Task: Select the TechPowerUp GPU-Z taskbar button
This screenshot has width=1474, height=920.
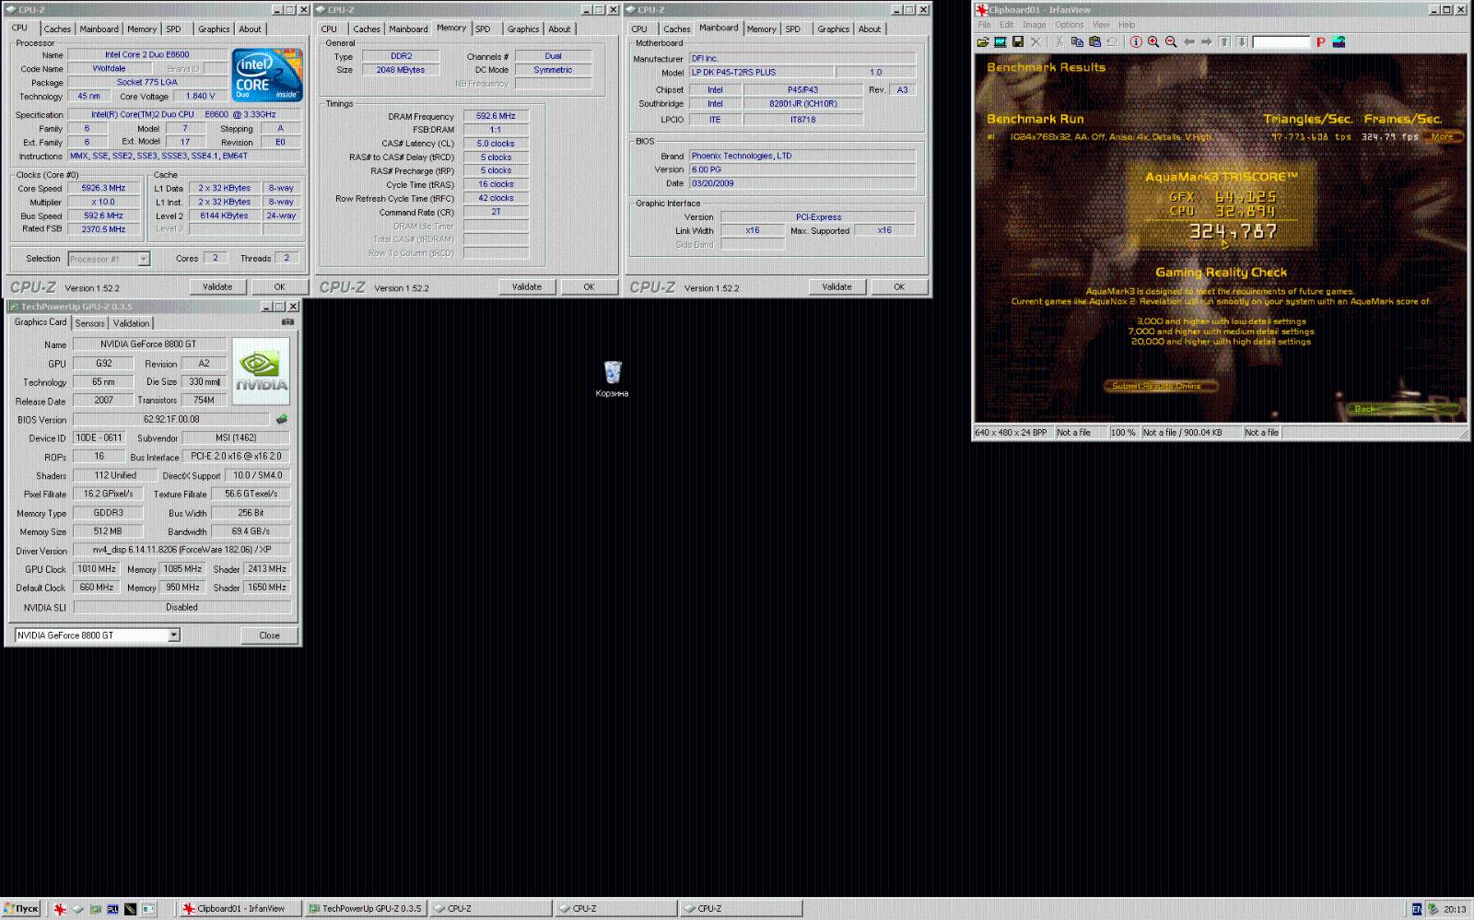Action: (x=364, y=909)
